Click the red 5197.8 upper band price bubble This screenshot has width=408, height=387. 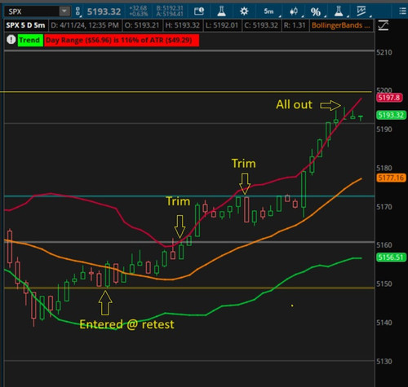coord(389,98)
